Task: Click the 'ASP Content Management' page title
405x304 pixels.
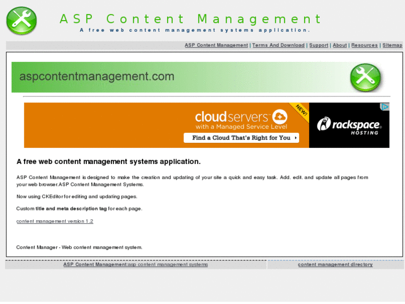Action: tap(191, 19)
